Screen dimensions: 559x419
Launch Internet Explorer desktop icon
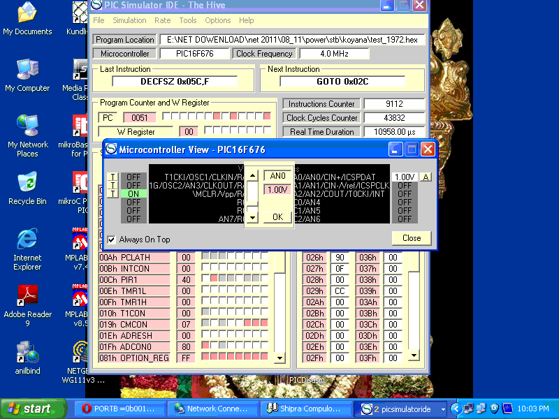[x=27, y=249]
